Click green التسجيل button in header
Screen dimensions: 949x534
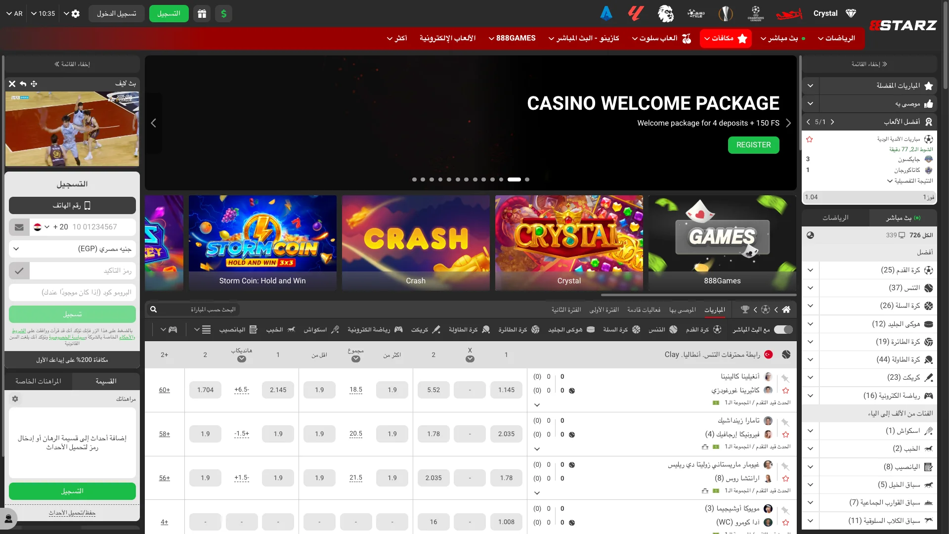tap(169, 14)
